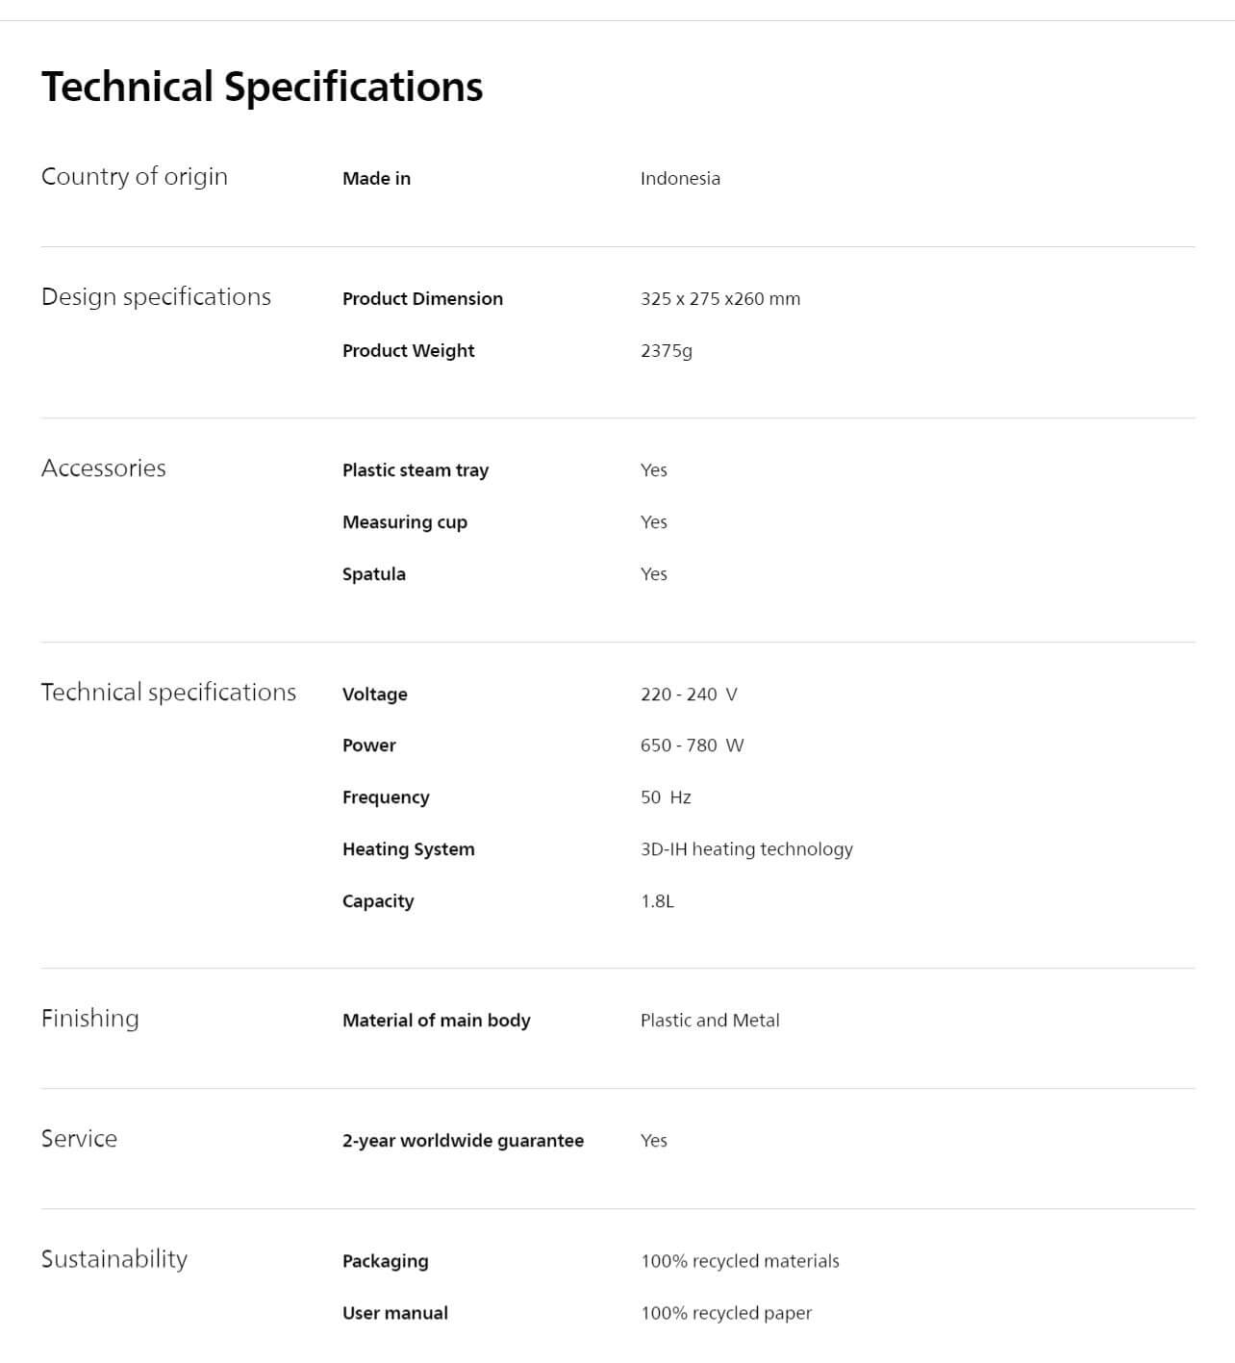Click the Design specifications section label

(x=156, y=297)
